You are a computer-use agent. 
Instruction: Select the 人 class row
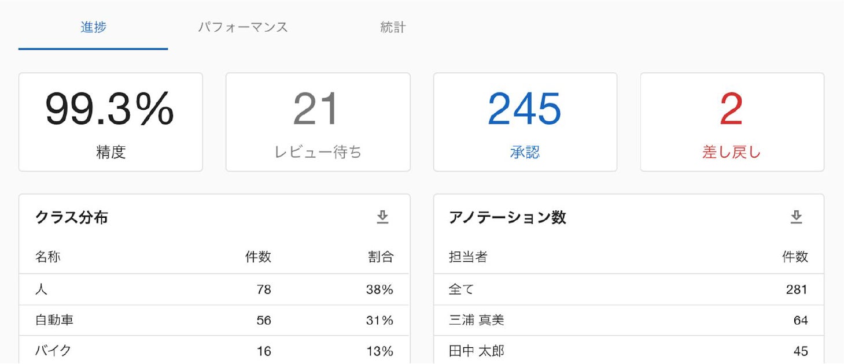point(214,289)
